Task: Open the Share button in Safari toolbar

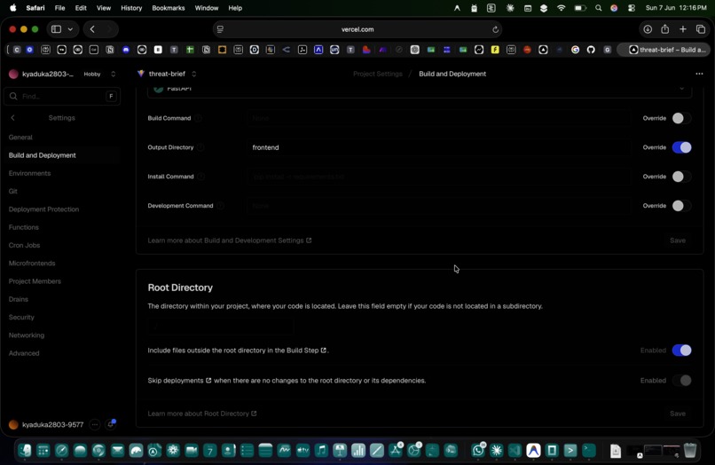Action: pyautogui.click(x=664, y=29)
